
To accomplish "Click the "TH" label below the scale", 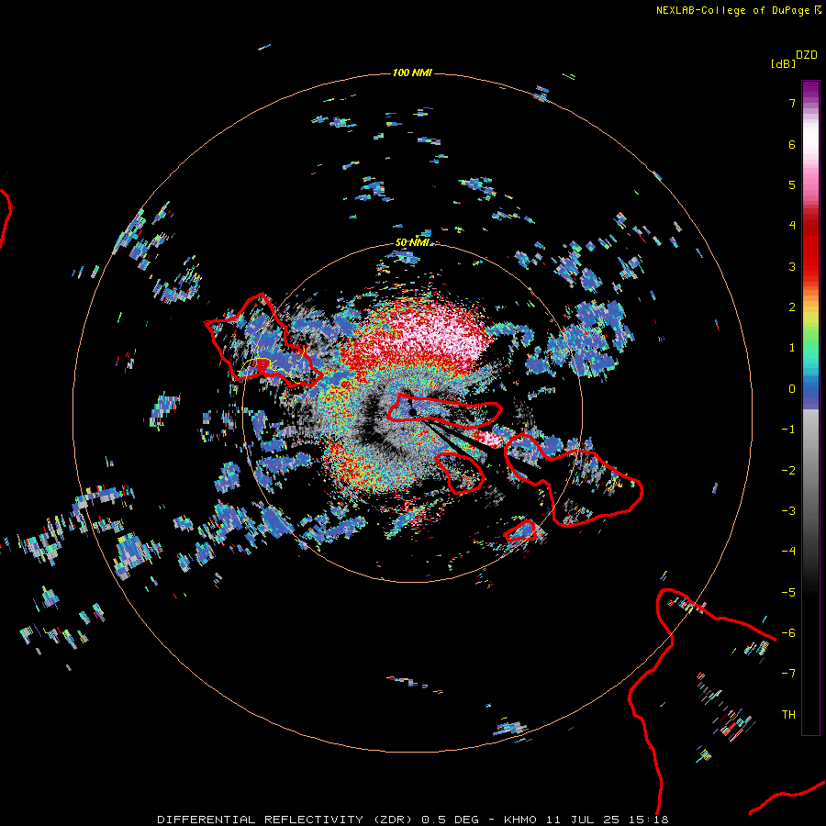I will [x=788, y=715].
